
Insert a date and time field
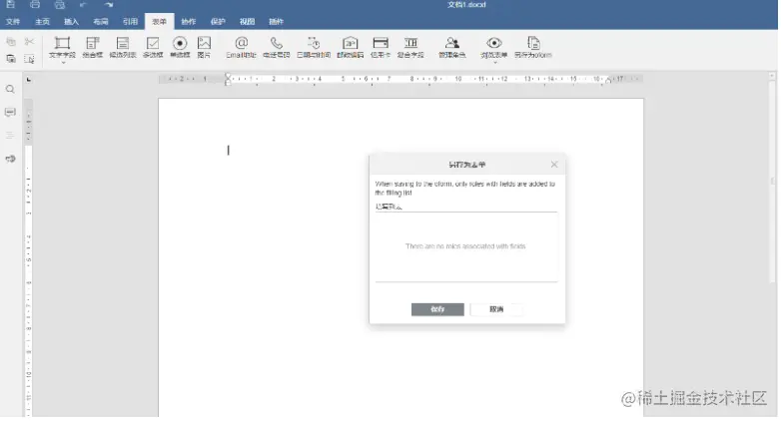[314, 48]
